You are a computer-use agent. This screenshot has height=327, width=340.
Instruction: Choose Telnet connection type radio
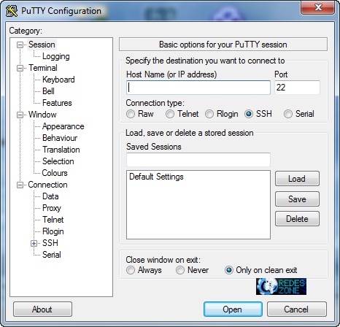point(170,114)
